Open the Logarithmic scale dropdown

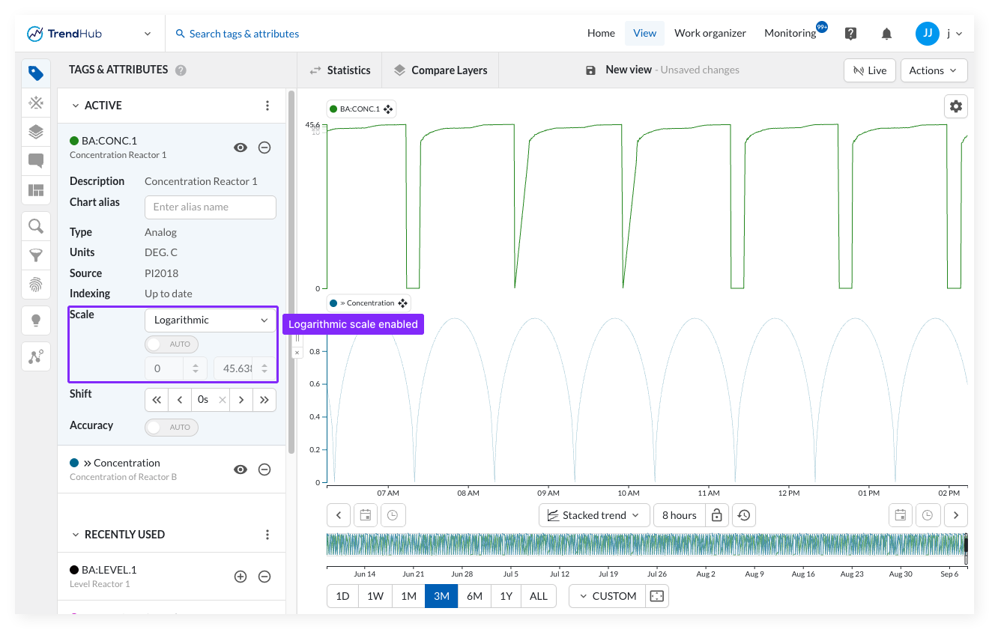coord(211,320)
